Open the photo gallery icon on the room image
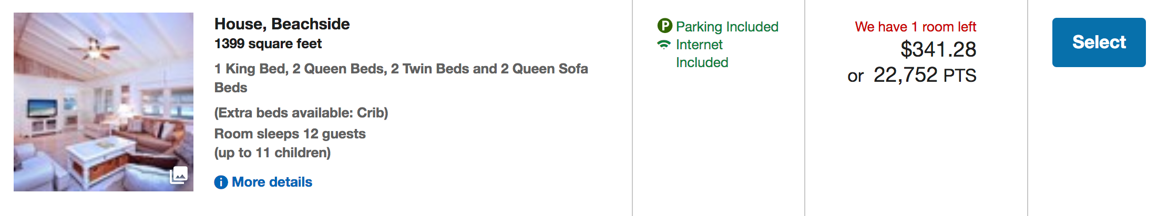1168x216 pixels. pos(179,175)
